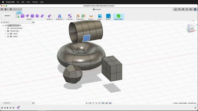Open the Inspect dropdown menu
198x111 pixels.
(x=91, y=19)
